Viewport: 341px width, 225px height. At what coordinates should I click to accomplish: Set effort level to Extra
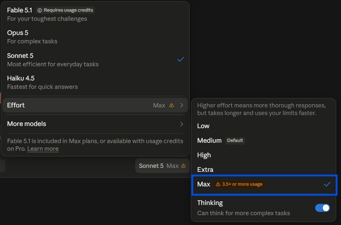(x=264, y=170)
